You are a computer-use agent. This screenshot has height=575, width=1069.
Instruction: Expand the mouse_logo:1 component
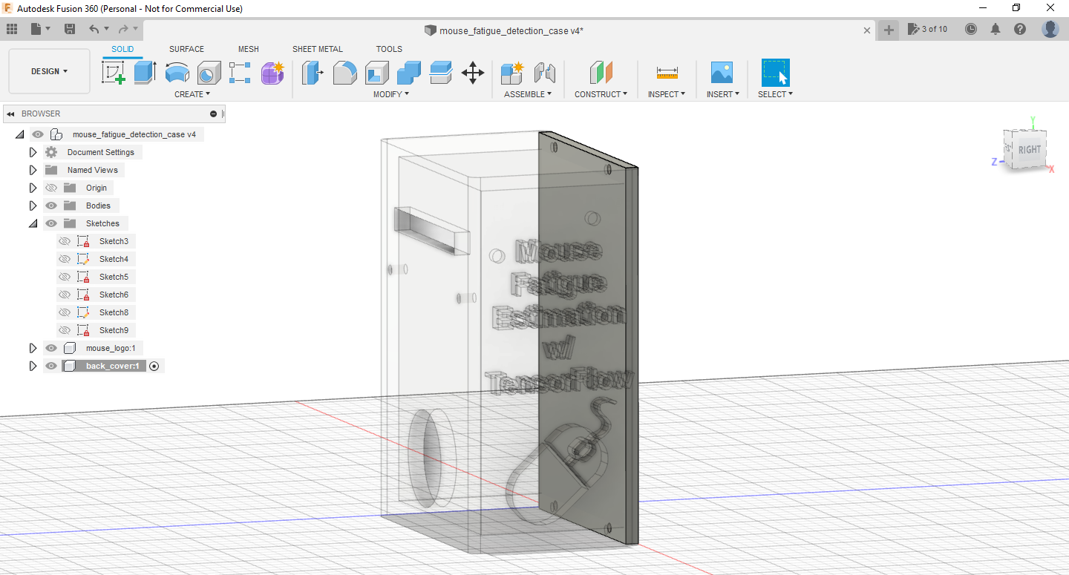click(x=33, y=347)
